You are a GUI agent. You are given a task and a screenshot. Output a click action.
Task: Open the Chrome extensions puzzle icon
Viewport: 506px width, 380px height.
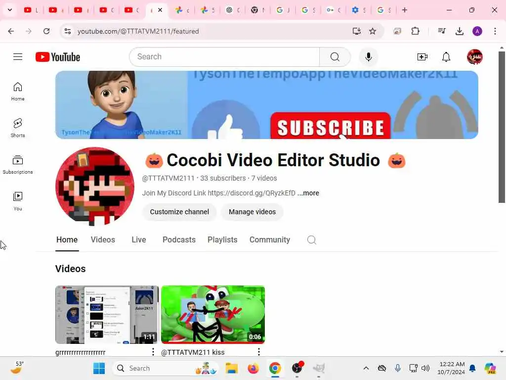pyautogui.click(x=415, y=31)
